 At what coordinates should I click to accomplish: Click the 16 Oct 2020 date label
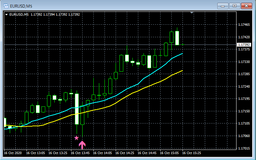(x=13, y=153)
